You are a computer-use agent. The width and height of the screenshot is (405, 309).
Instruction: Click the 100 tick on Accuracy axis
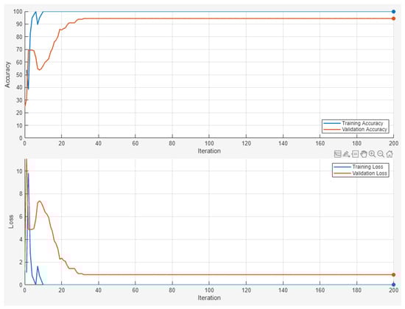point(18,12)
